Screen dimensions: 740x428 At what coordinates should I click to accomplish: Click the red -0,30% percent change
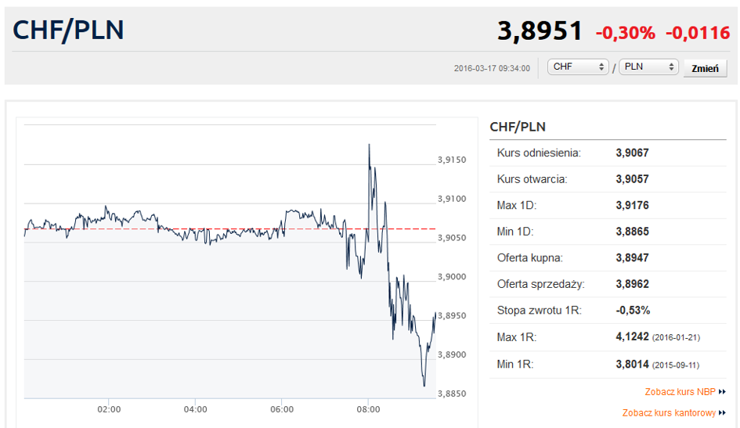[x=625, y=33]
